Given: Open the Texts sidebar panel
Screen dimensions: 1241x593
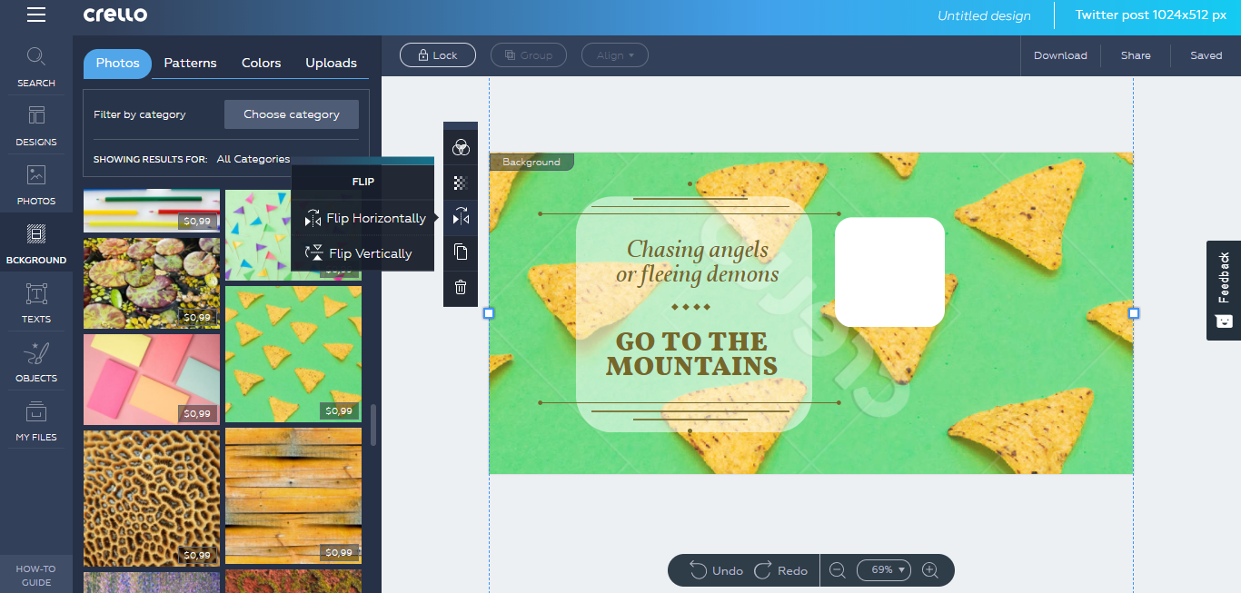Looking at the screenshot, I should [x=36, y=302].
